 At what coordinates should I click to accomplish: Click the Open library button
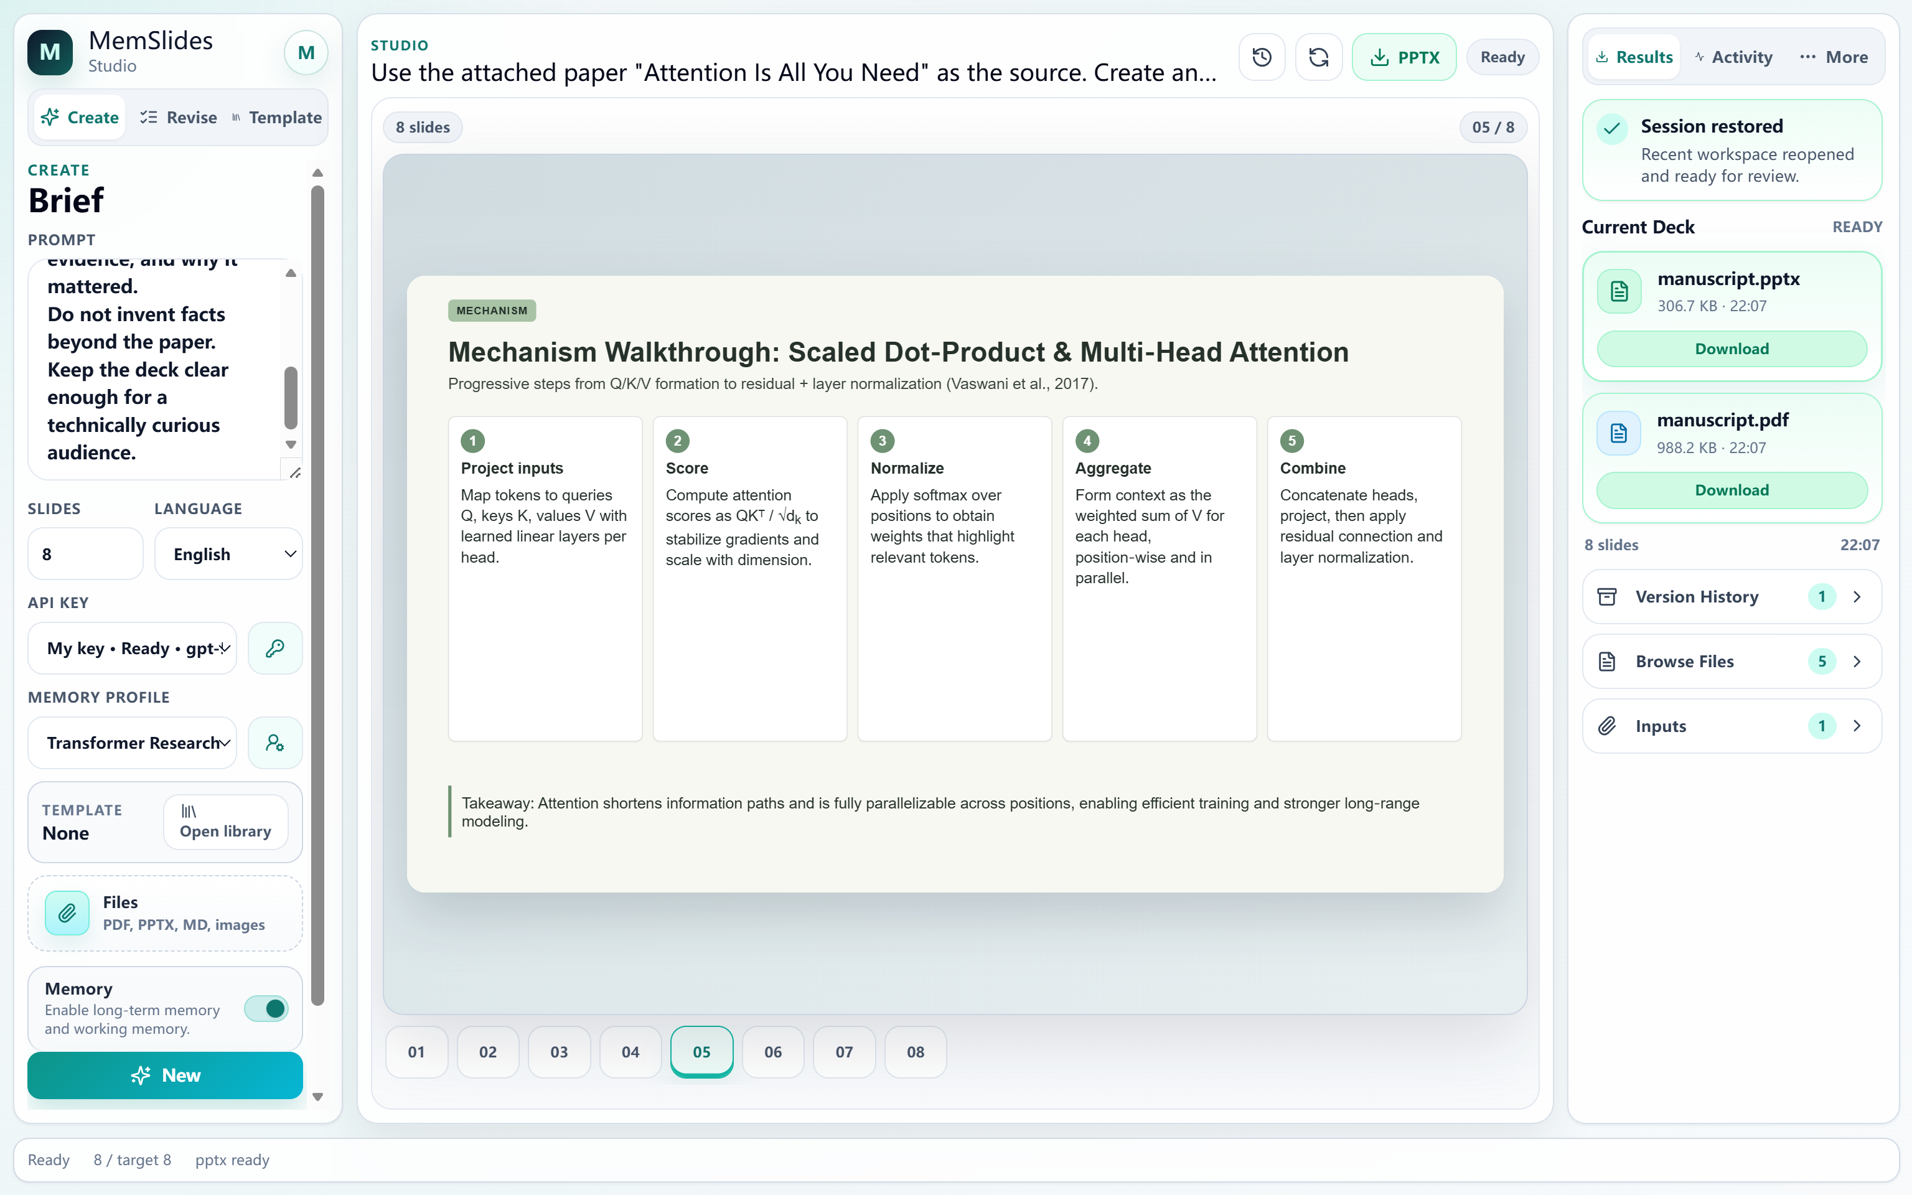[x=225, y=822]
